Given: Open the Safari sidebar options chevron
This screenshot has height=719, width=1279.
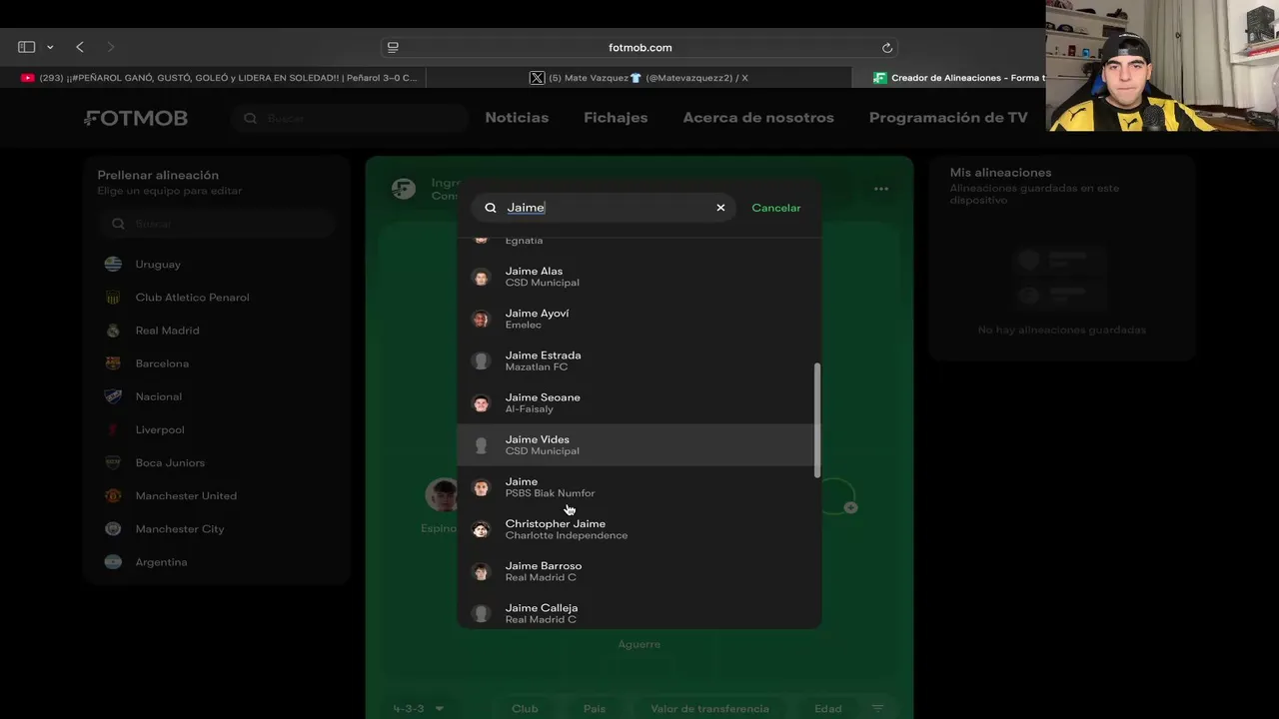Looking at the screenshot, I should click(50, 47).
